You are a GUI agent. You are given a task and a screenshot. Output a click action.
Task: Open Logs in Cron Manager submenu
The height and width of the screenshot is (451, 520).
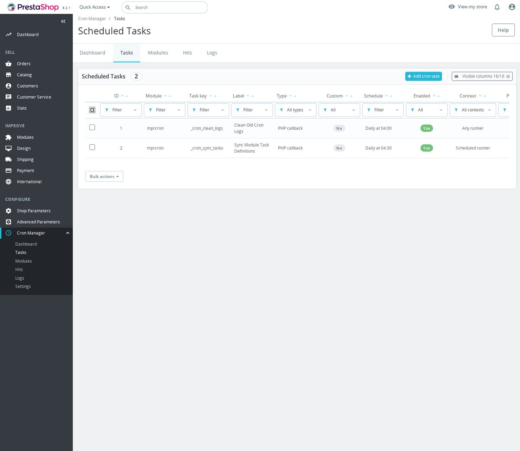point(19,278)
